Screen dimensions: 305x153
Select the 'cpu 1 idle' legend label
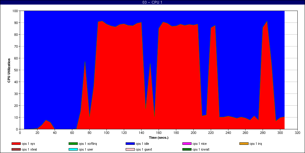click(142, 144)
